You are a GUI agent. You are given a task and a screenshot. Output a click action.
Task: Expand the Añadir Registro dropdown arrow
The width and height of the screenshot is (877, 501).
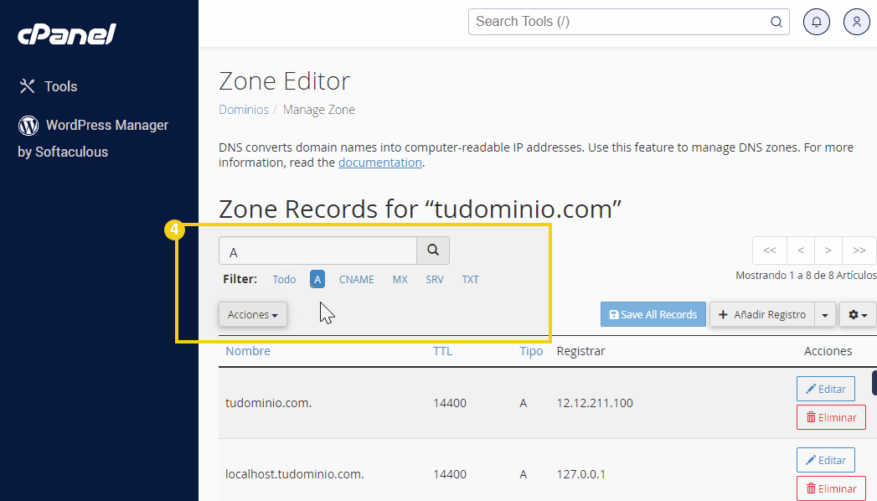coord(825,314)
